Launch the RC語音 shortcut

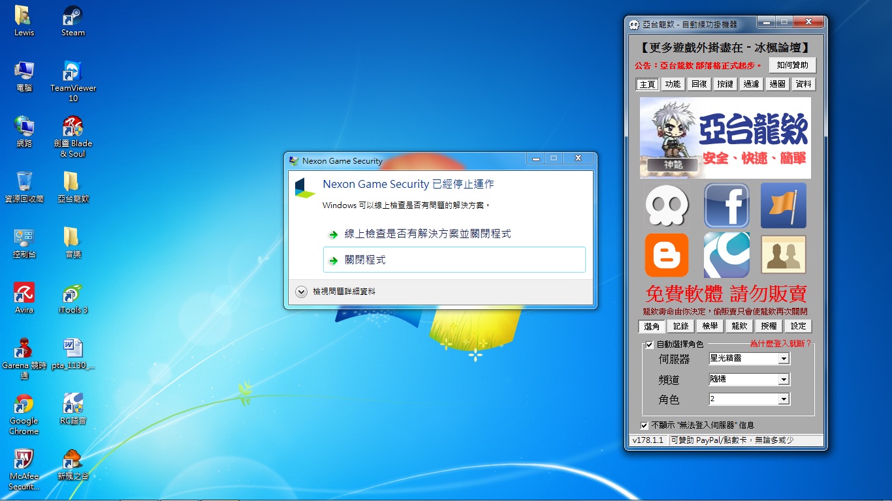tap(73, 409)
